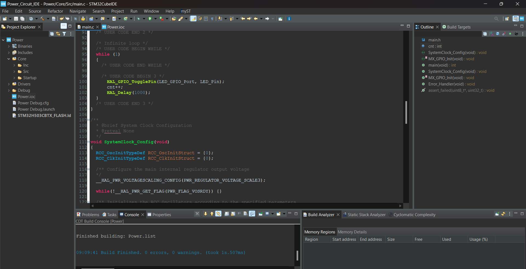
Task: Save all files with Save All icon
Action: tap(22, 19)
